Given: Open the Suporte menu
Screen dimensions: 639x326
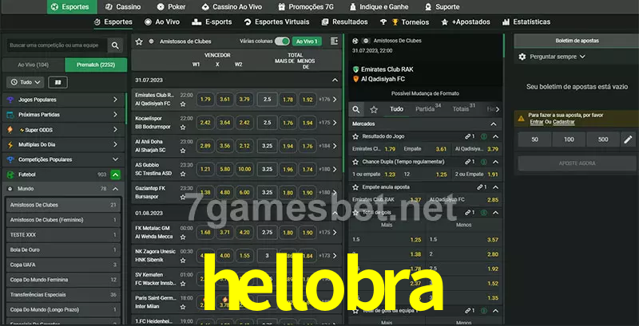Looking at the screenshot, I should point(442,7).
